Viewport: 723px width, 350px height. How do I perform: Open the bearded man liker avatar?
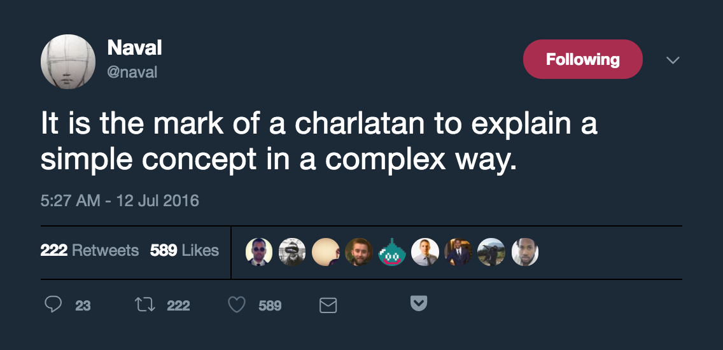358,252
